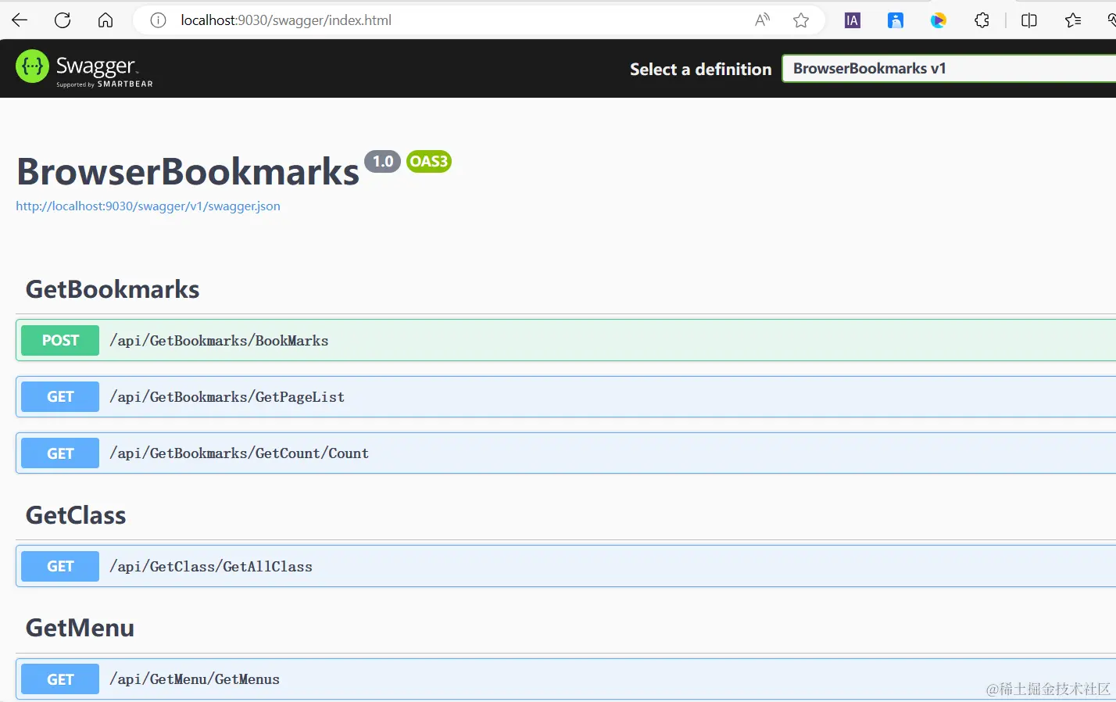Click the GET badge for GetPageList
This screenshot has width=1116, height=702.
coord(60,397)
